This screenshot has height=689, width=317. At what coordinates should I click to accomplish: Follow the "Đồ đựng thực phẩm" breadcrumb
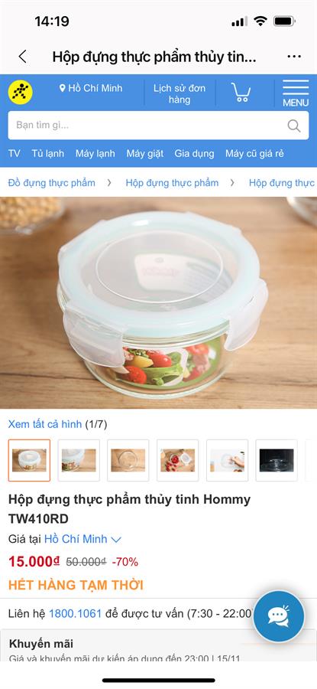click(x=51, y=183)
